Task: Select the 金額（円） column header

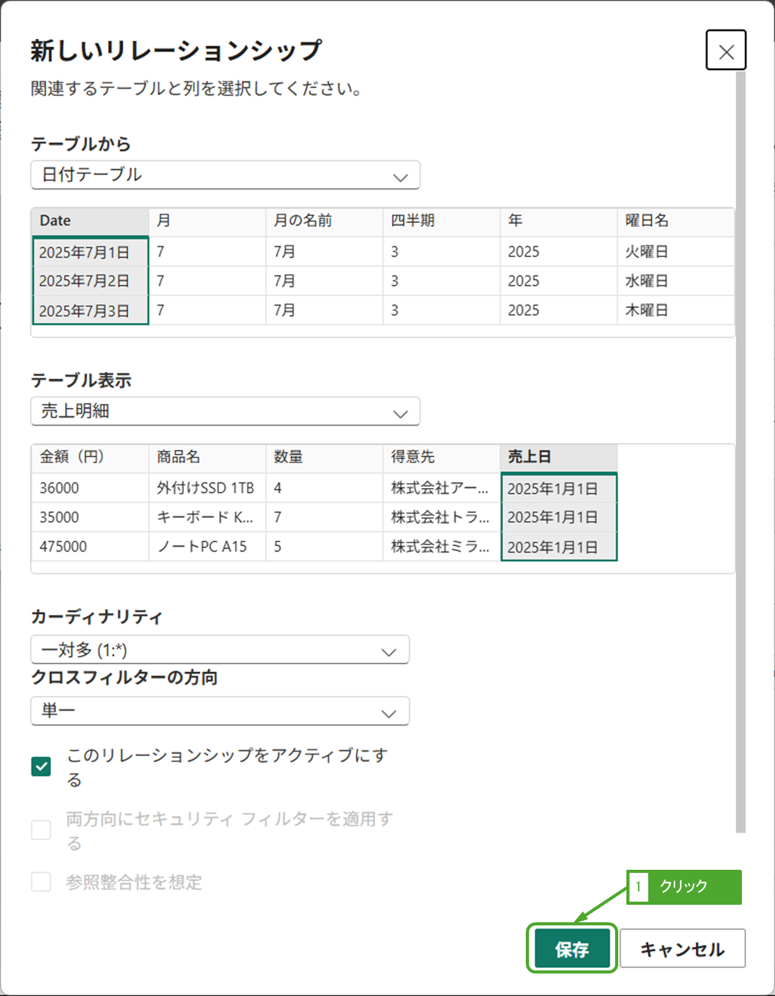Action: tap(90, 457)
